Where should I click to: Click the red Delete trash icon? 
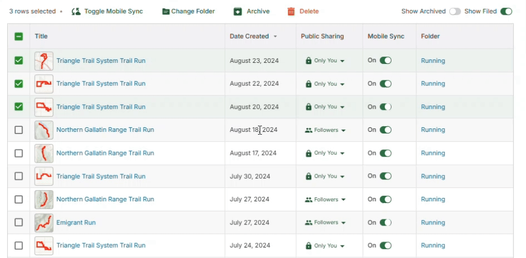(291, 11)
